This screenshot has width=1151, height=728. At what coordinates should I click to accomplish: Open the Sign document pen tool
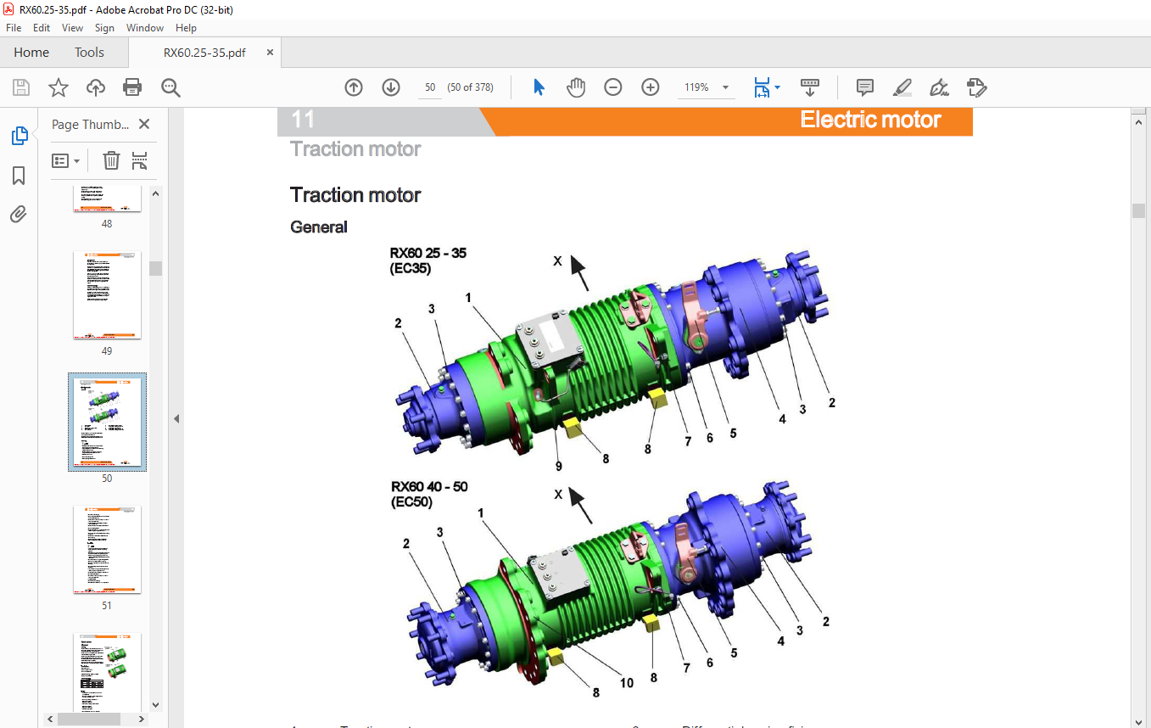(939, 87)
